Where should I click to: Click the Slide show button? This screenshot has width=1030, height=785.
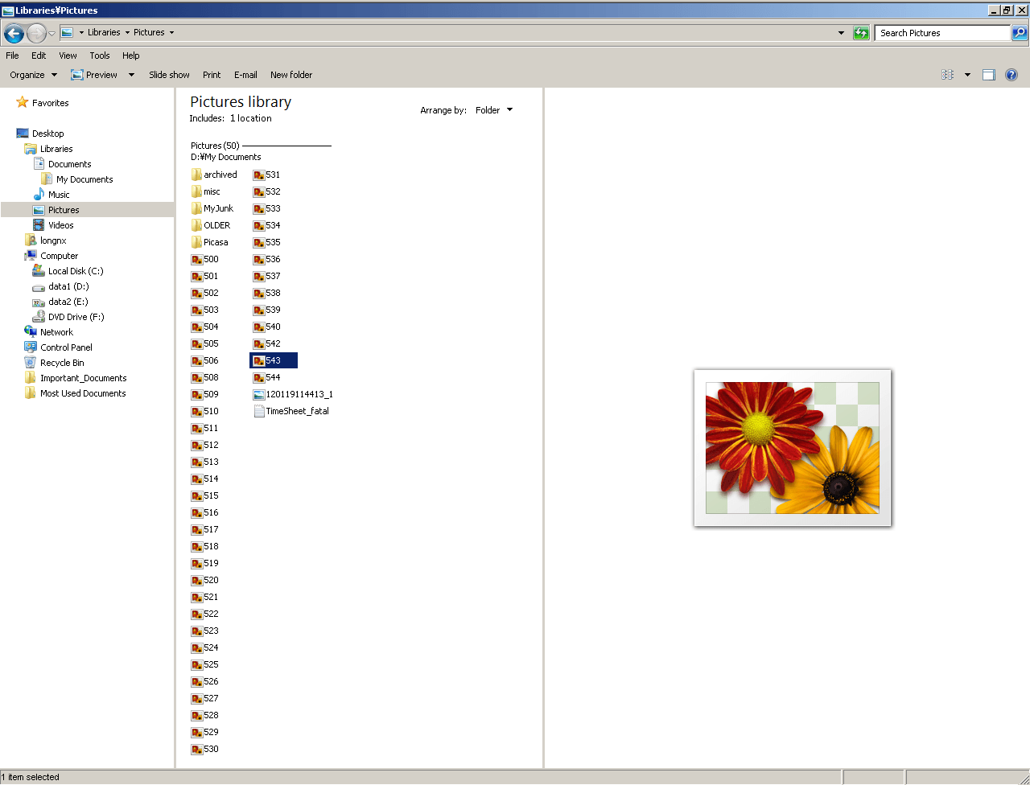pyautogui.click(x=169, y=75)
